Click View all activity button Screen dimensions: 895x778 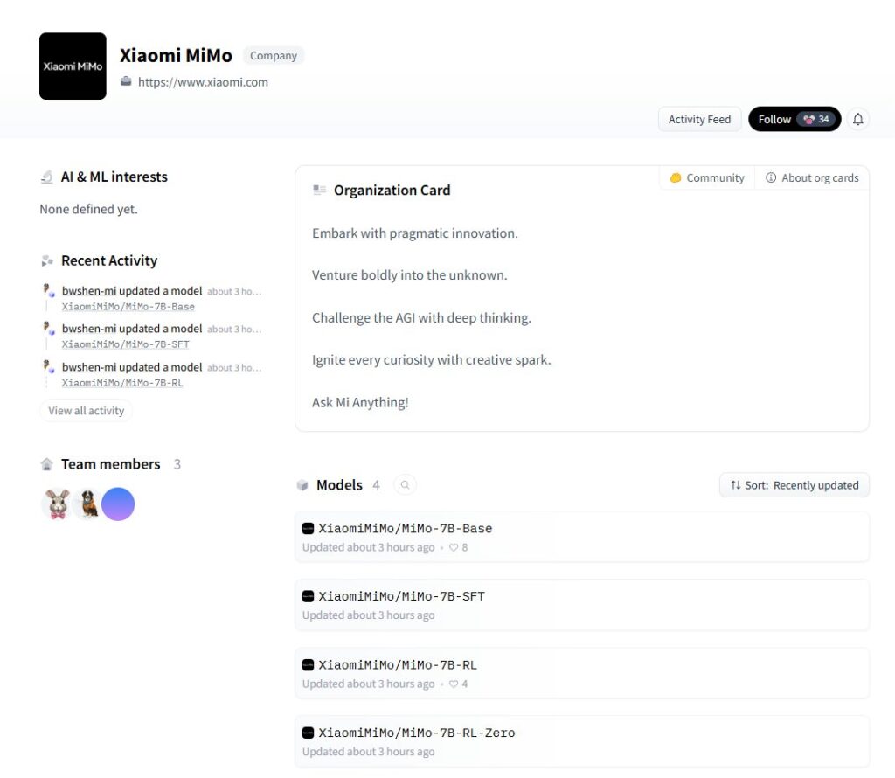87,410
